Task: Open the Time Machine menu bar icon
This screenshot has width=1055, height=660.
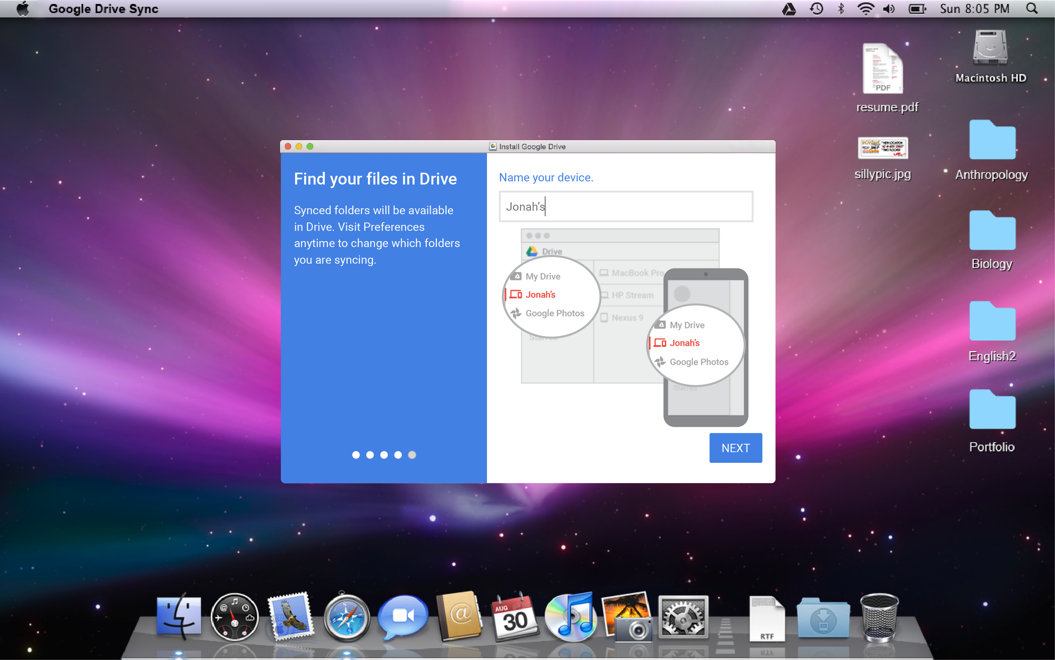Action: (x=816, y=9)
